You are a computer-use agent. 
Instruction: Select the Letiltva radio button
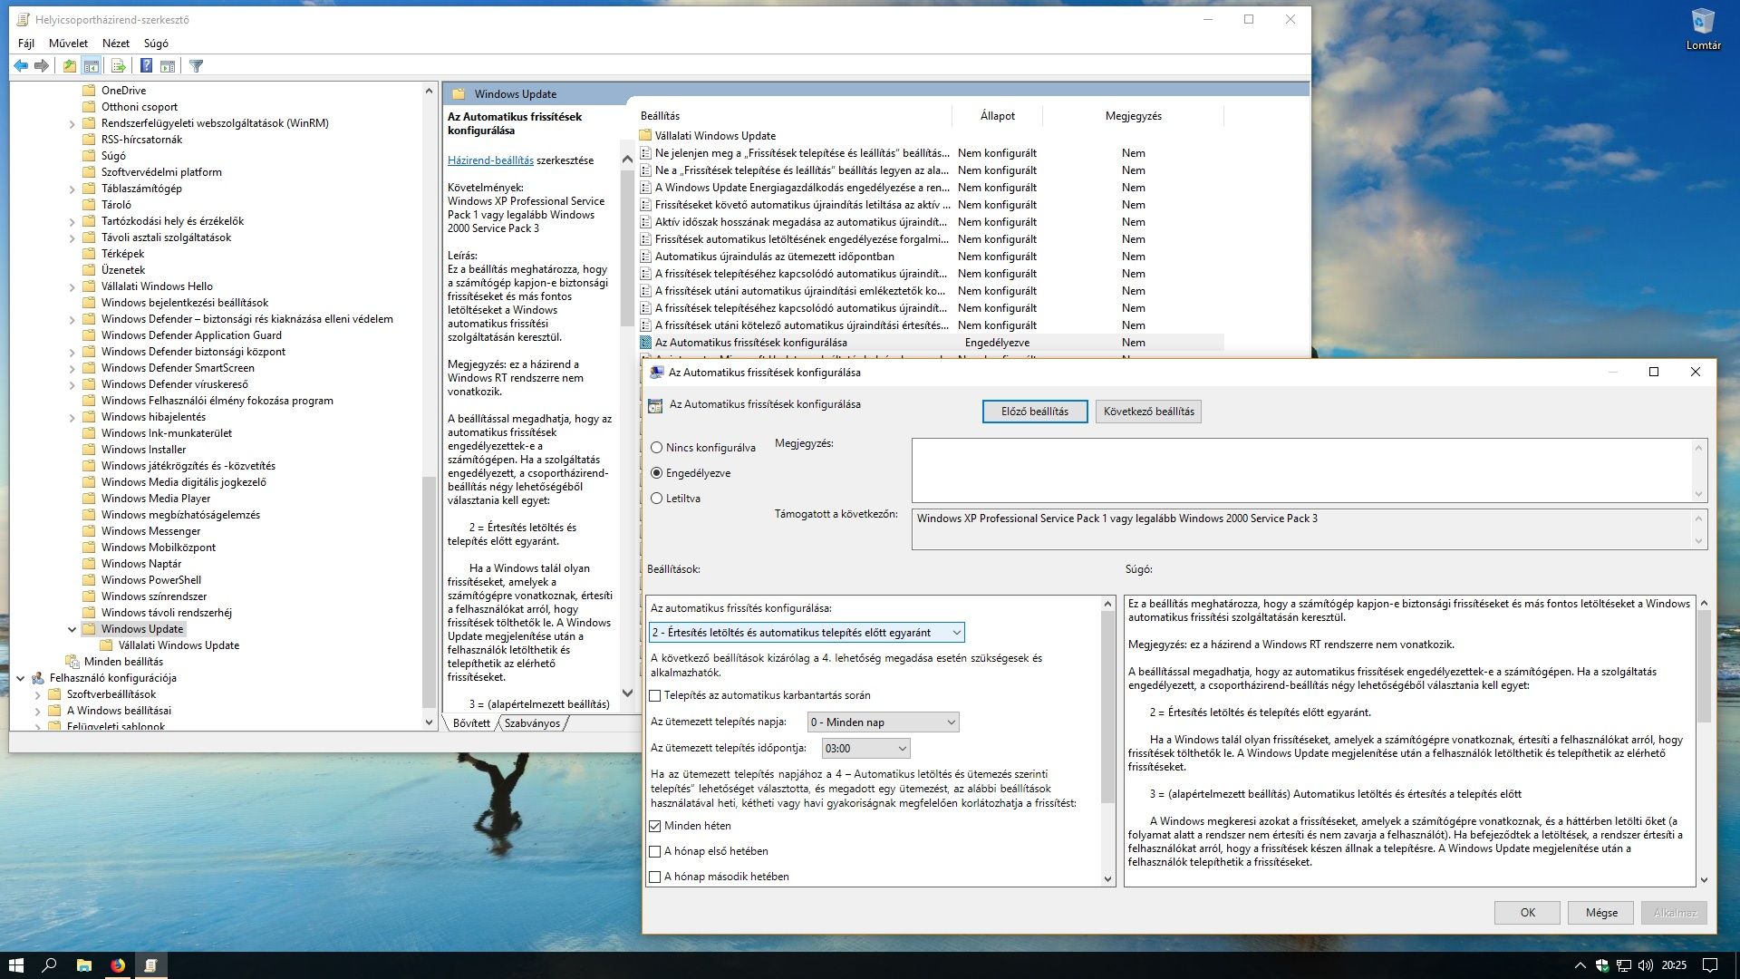[x=657, y=499]
